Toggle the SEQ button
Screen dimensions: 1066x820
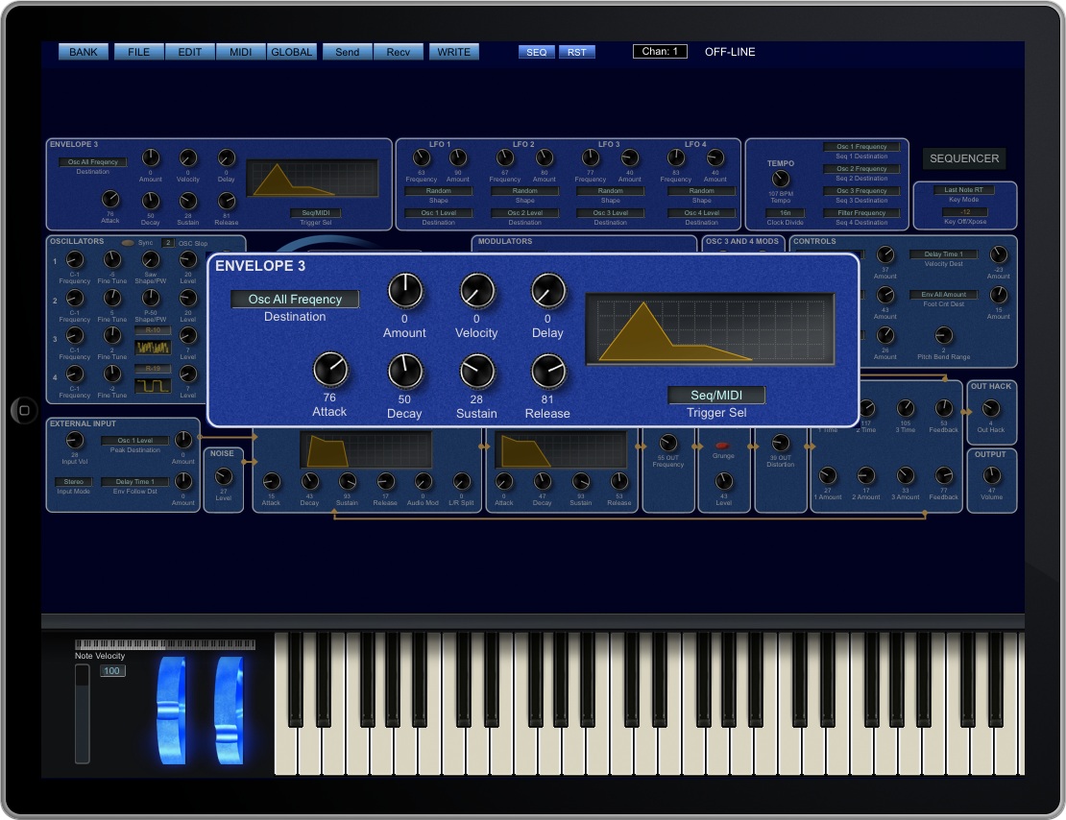537,52
